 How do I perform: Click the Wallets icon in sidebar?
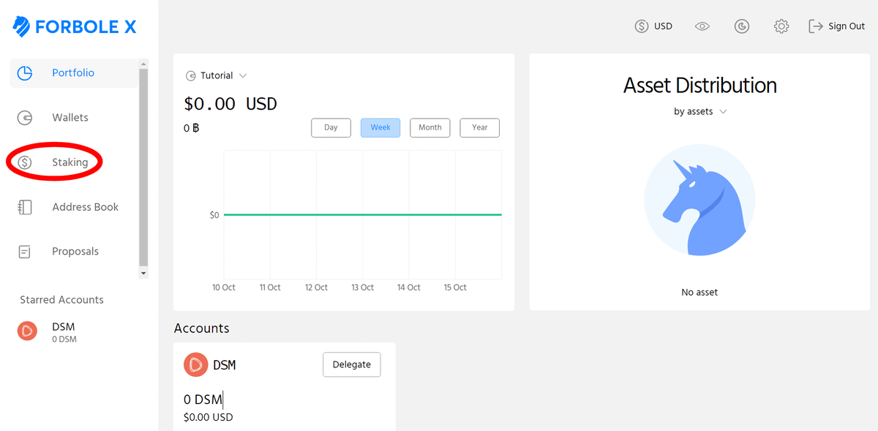pos(25,118)
